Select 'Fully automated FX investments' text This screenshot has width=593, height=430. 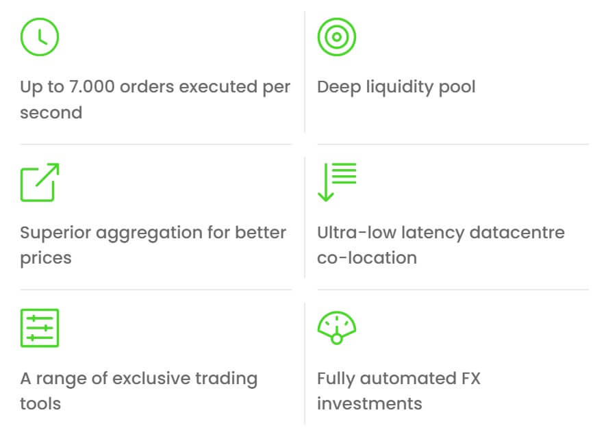(x=399, y=391)
